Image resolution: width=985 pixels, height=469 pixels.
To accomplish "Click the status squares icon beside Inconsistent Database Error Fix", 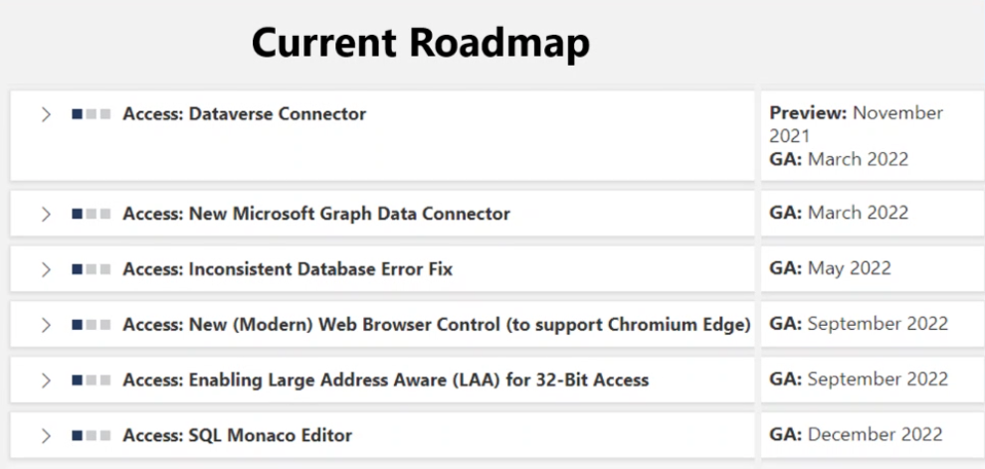I will pos(92,269).
